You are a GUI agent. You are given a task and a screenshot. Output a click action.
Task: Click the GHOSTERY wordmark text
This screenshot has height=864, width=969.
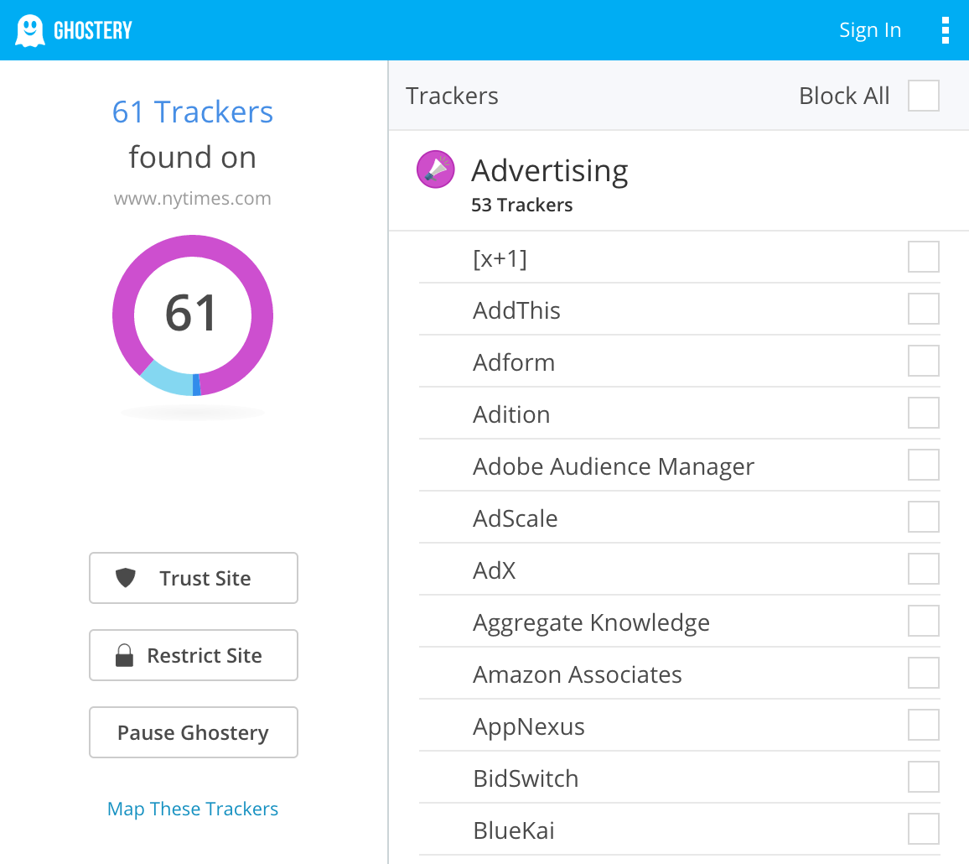[x=93, y=30]
